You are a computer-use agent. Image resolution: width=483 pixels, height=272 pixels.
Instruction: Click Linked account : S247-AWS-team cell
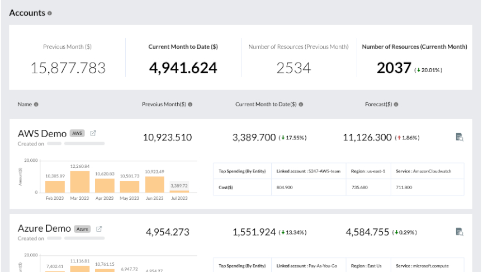[309, 171]
